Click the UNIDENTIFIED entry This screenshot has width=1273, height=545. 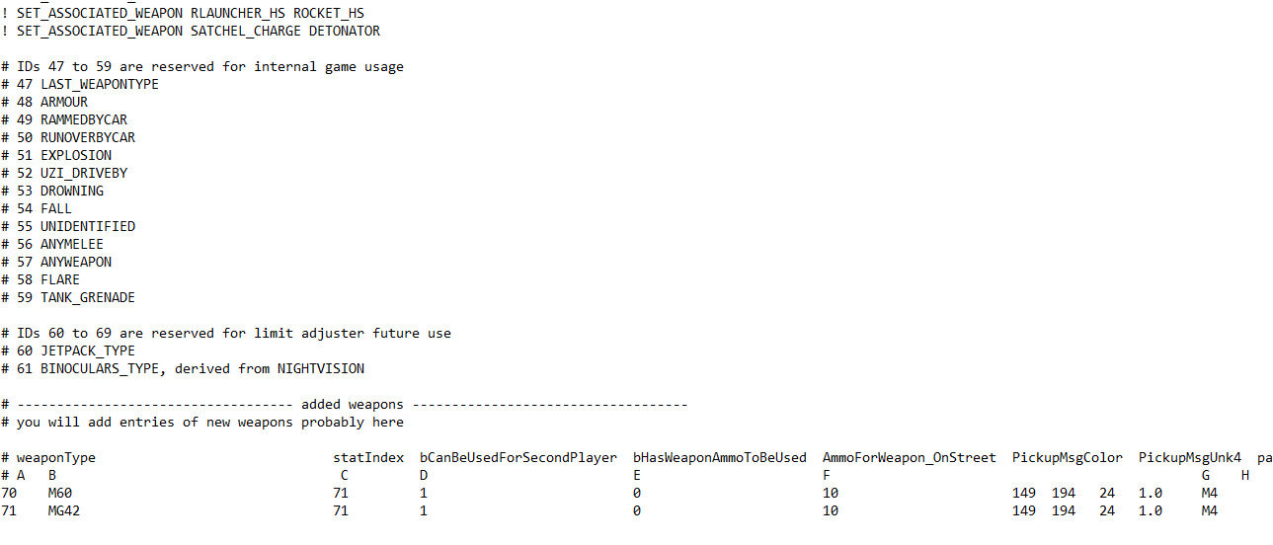pos(87,227)
